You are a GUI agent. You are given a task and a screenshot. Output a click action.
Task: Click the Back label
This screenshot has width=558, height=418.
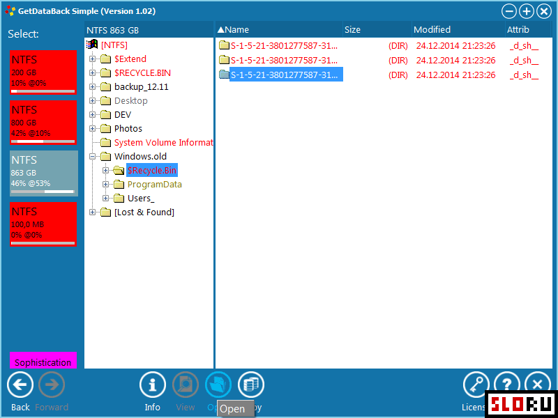tap(20, 407)
